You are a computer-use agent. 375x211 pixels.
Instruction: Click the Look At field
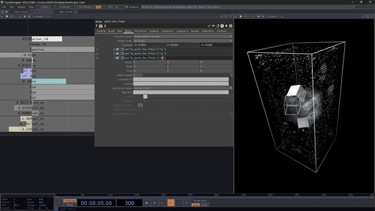click(181, 84)
